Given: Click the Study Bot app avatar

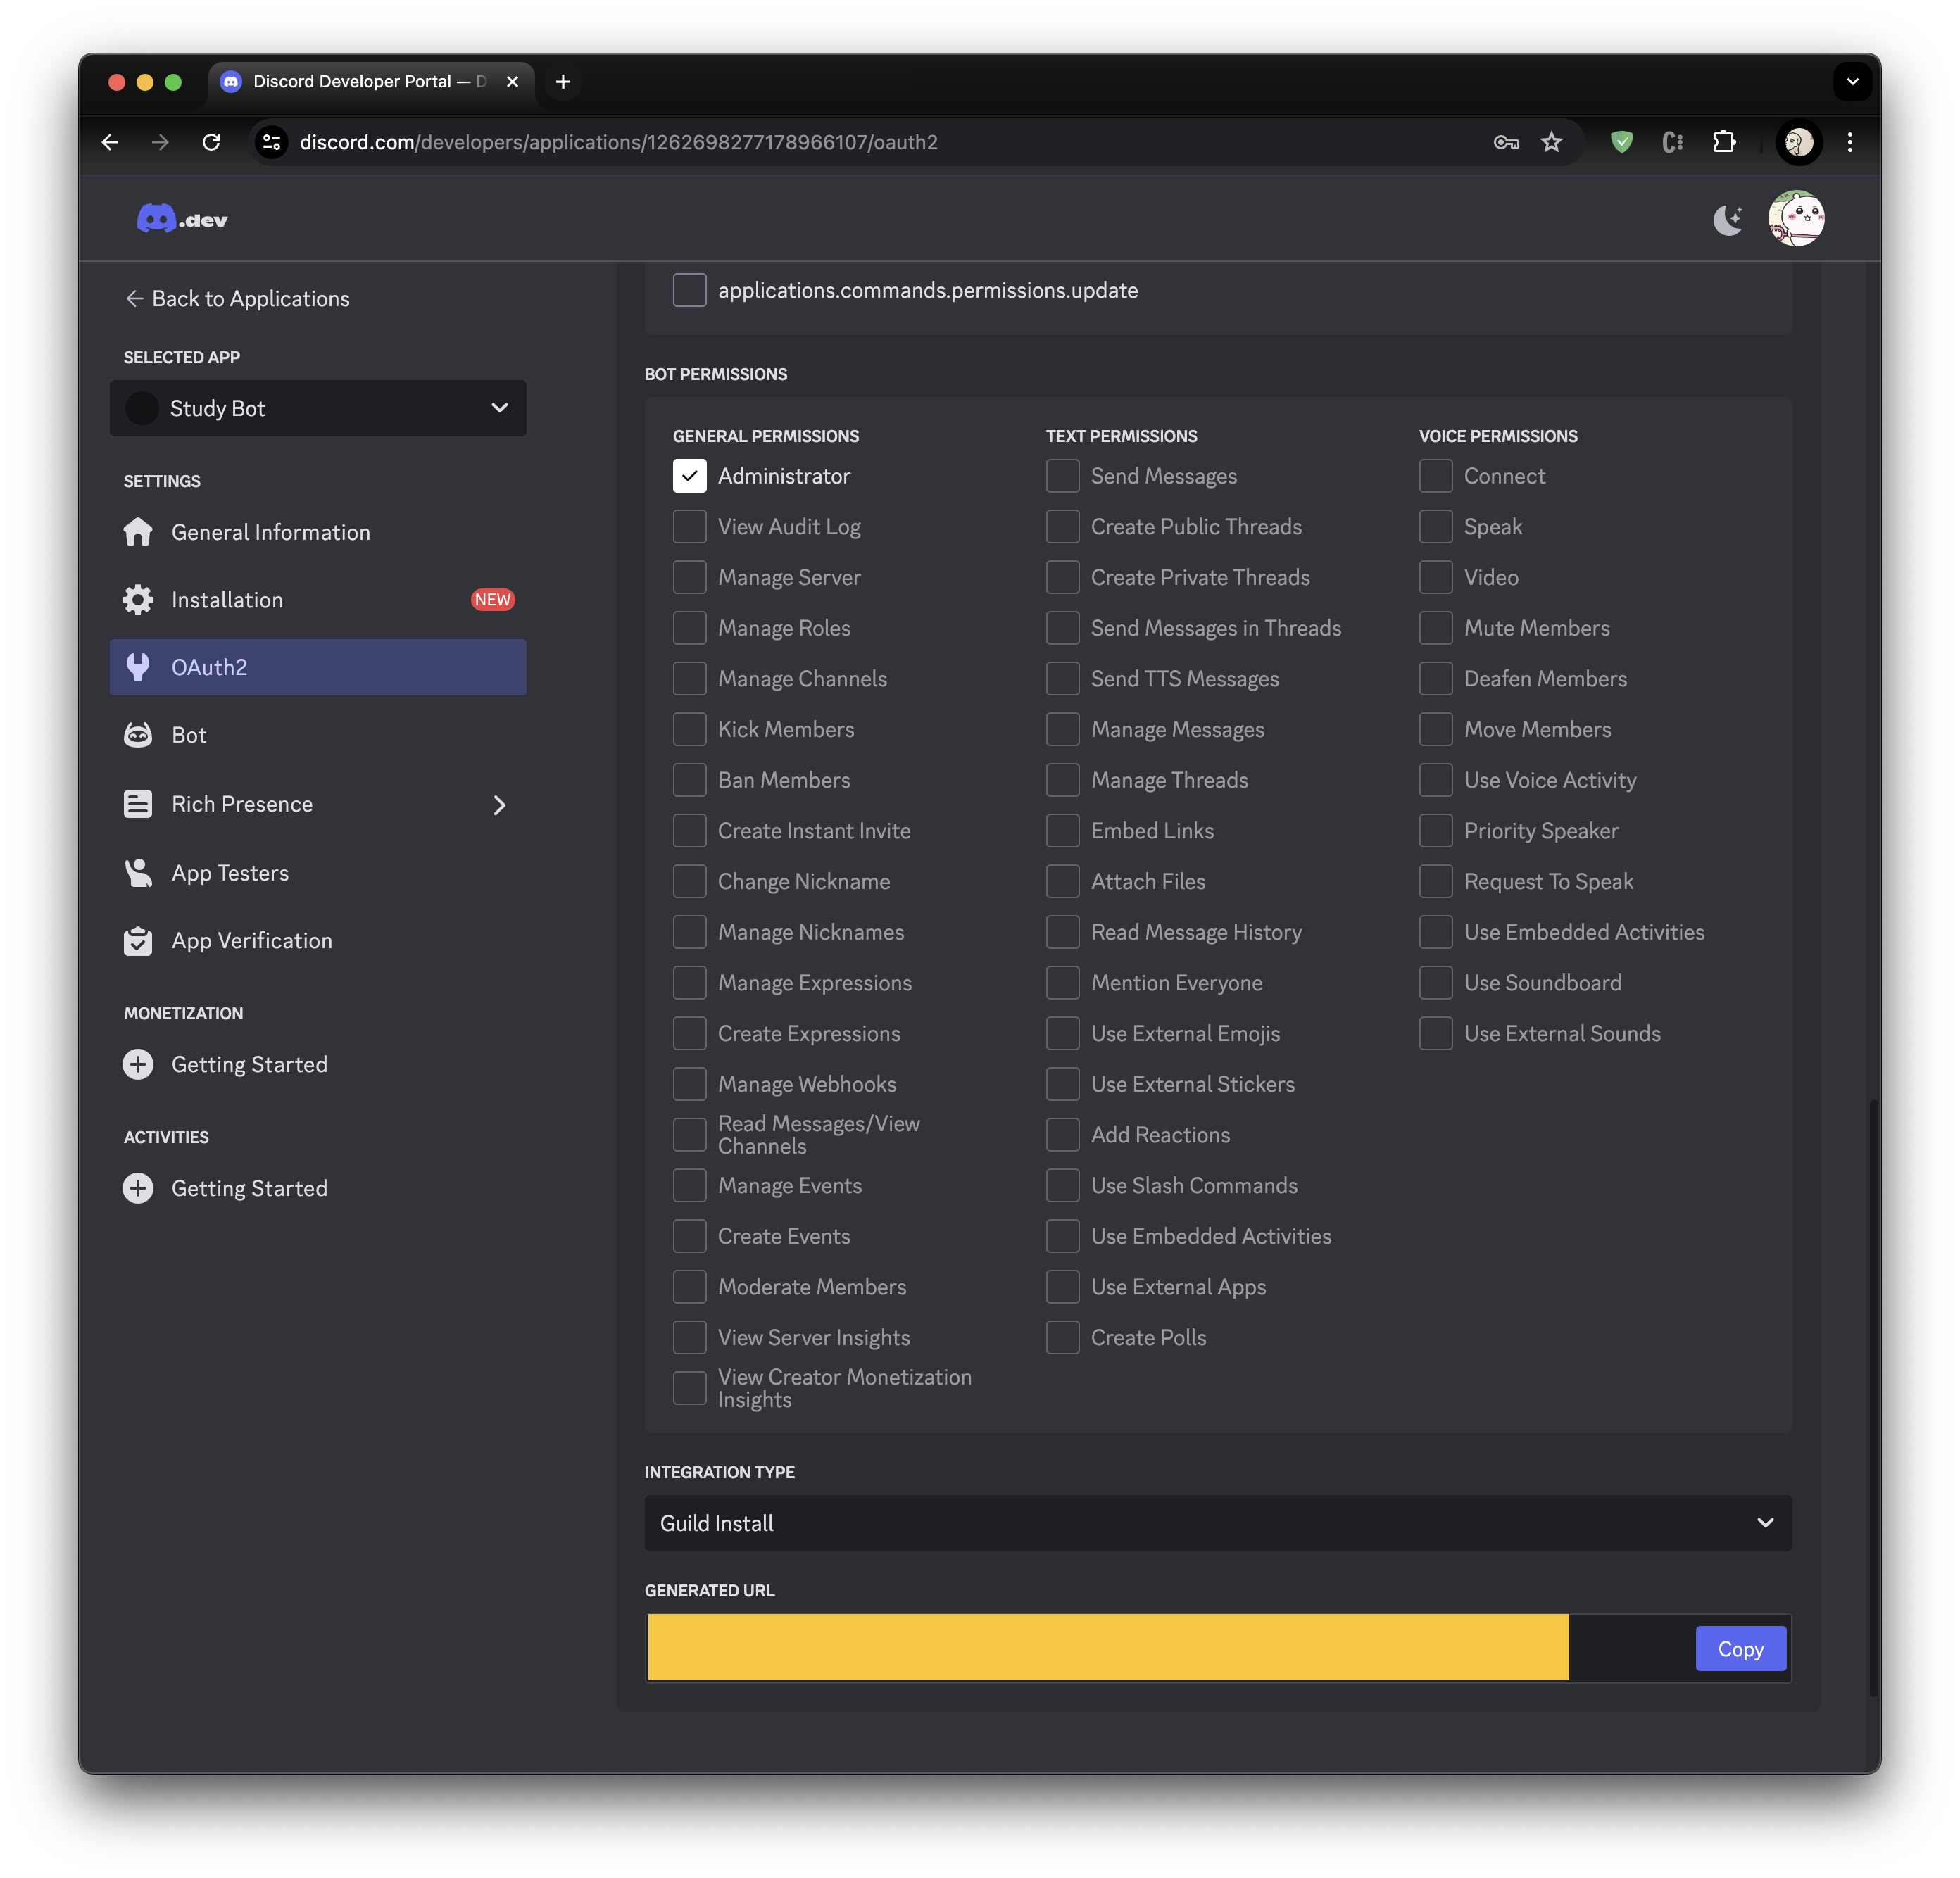Looking at the screenshot, I should pos(142,408).
